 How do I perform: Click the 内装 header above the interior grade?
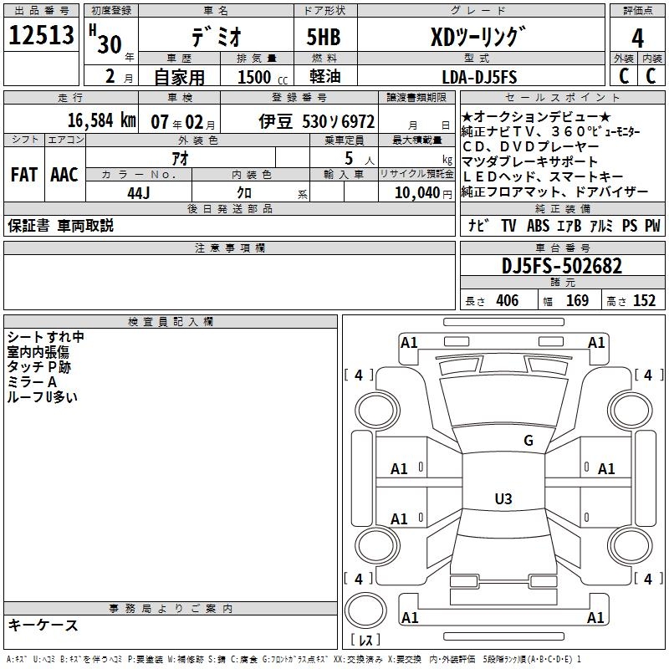click(x=651, y=59)
